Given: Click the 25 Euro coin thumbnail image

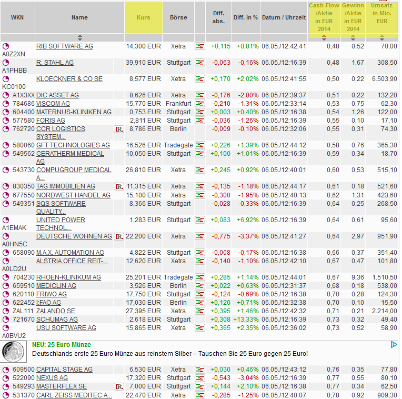Looking at the screenshot, I should [13, 352].
